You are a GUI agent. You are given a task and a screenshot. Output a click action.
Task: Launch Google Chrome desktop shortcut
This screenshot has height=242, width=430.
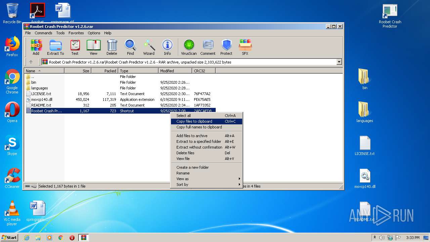12,82
